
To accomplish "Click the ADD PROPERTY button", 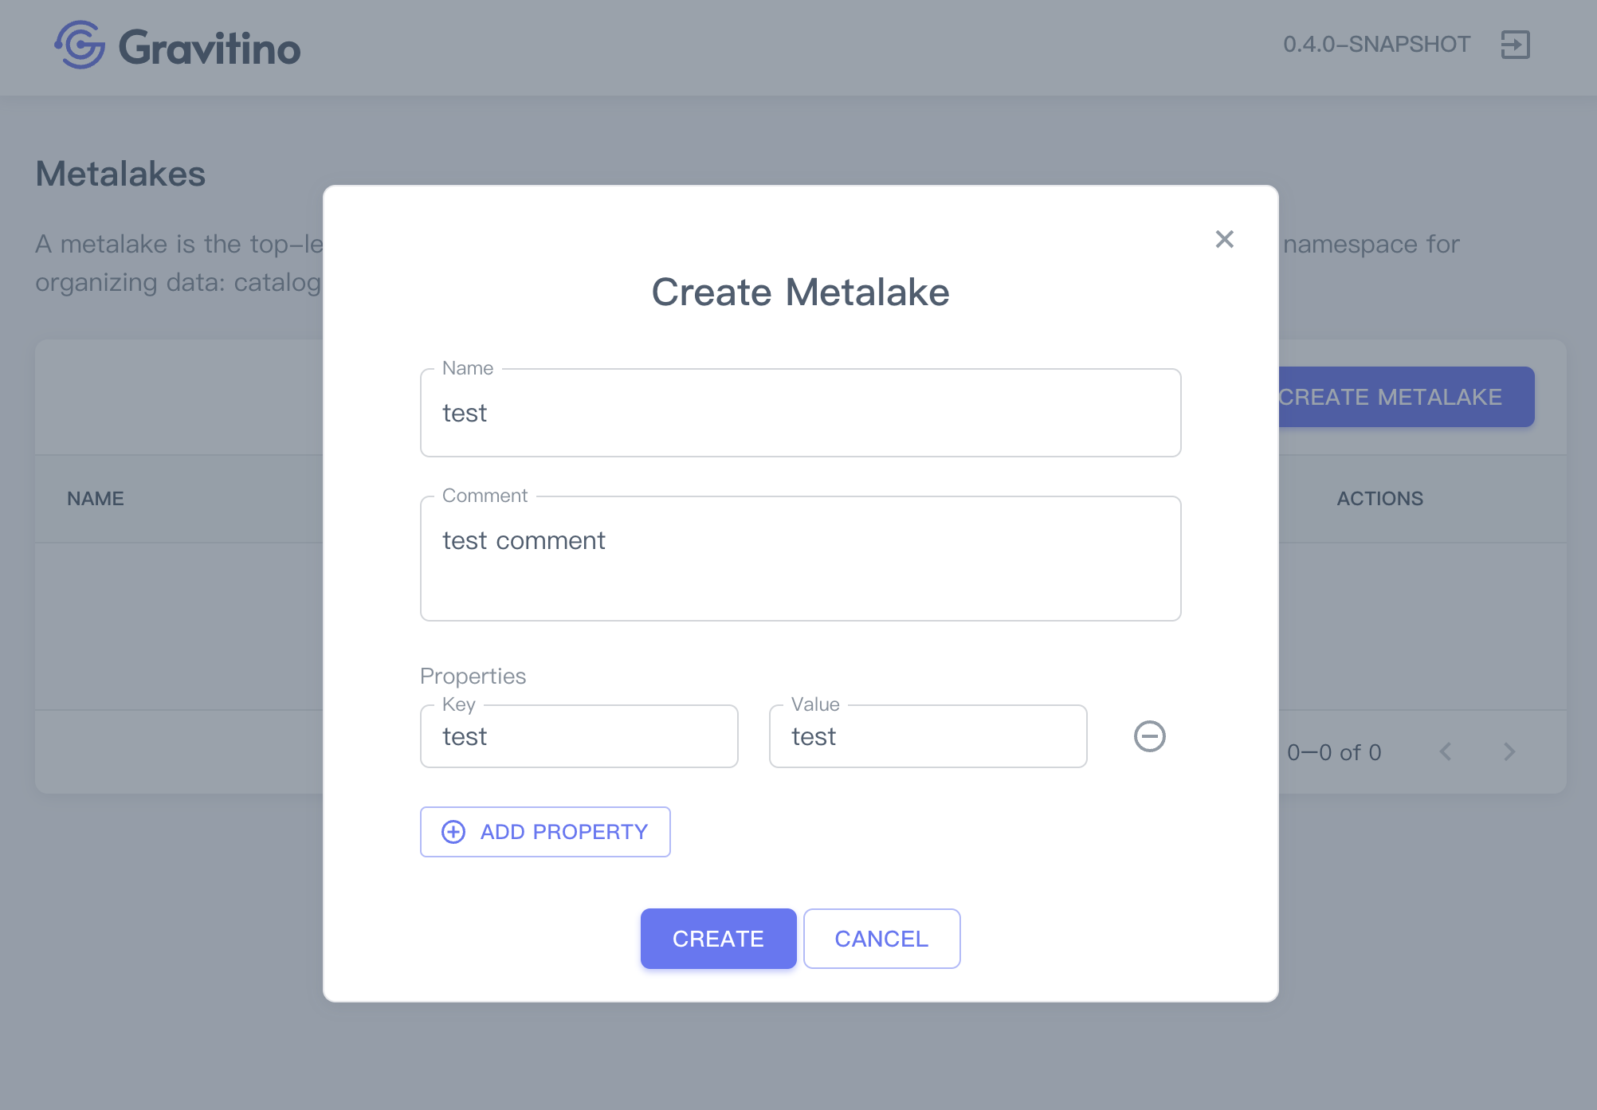I will 545,832.
